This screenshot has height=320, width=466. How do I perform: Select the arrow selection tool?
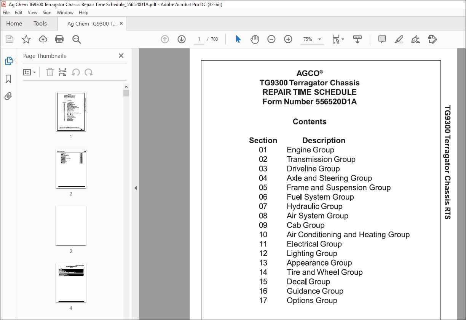click(238, 39)
